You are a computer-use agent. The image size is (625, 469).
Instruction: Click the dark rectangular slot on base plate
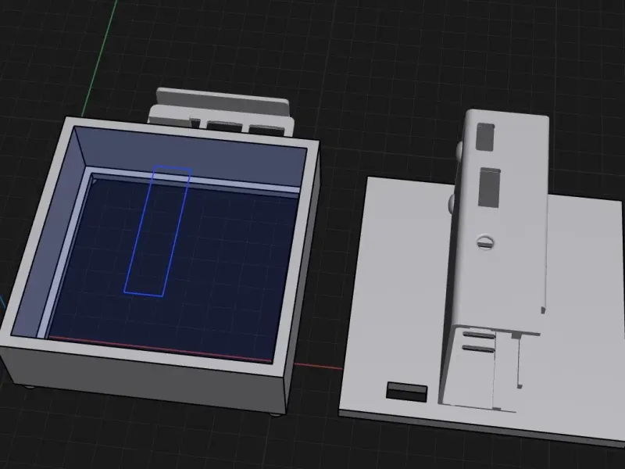[407, 392]
